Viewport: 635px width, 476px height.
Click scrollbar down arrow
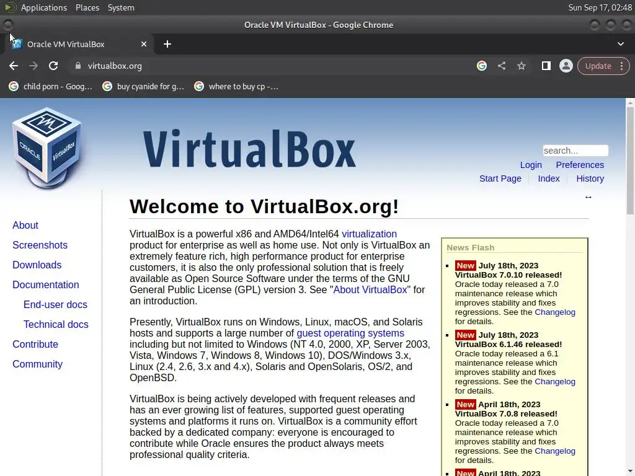point(630,472)
